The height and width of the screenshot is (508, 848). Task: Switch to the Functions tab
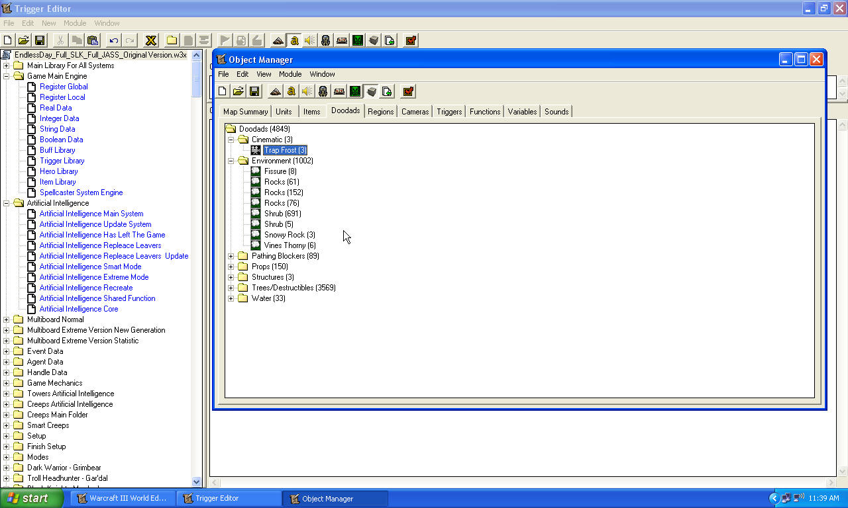[485, 112]
